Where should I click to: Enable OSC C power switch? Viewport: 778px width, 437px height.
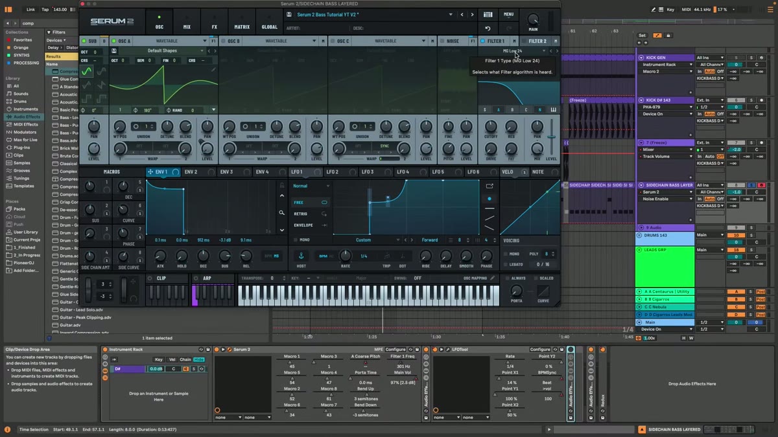click(332, 41)
